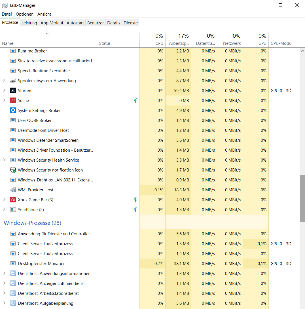Switch to the Benutzer tab
Viewport: 305px width, 309px height.
pyautogui.click(x=96, y=23)
